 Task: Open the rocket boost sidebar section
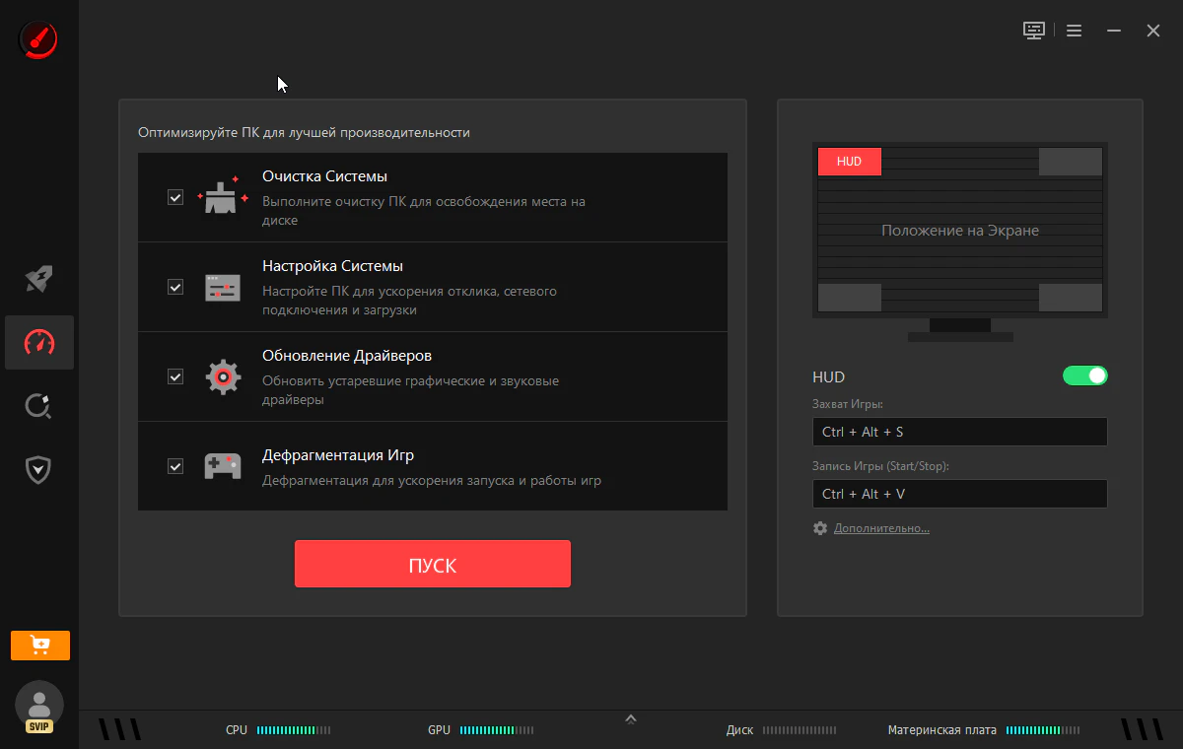pyautogui.click(x=38, y=279)
